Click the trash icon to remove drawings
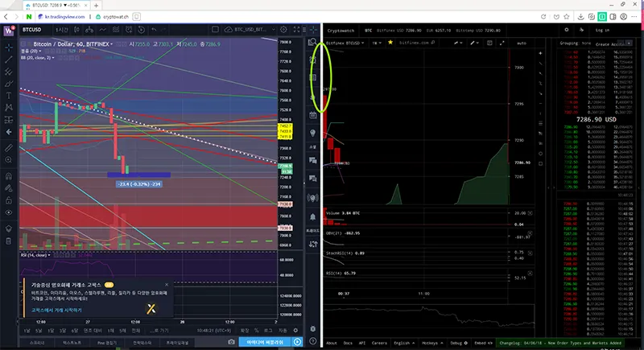644x350 pixels. 9,241
